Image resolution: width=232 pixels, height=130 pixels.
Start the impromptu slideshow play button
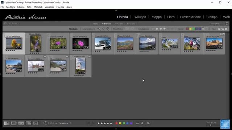pyautogui.click(x=148, y=123)
